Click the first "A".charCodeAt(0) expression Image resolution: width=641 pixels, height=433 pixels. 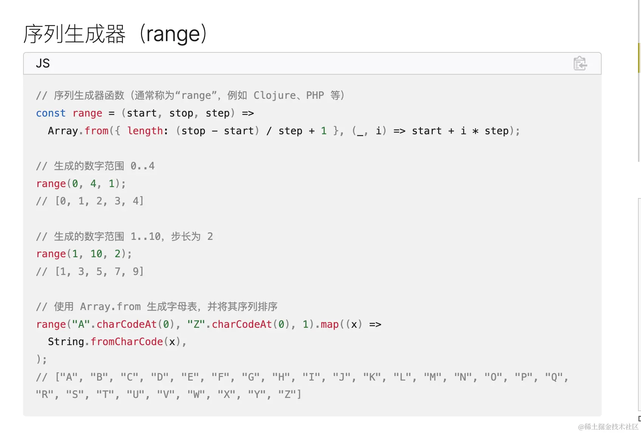click(123, 324)
